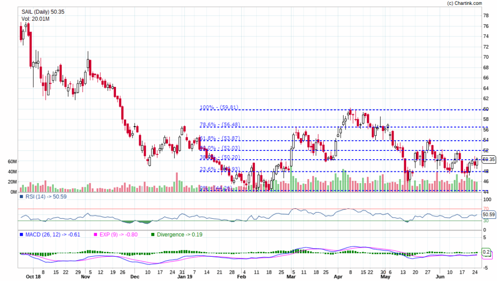Click the RSI value tag 50.59
This screenshot has height=281, width=497.
[x=488, y=215]
